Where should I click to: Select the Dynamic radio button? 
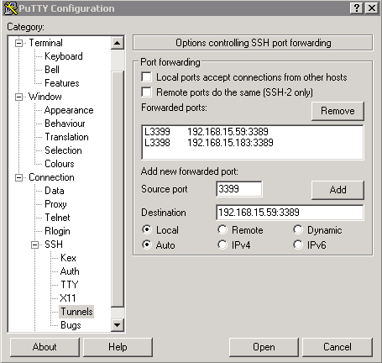298,229
